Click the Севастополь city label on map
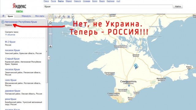 (114, 94)
